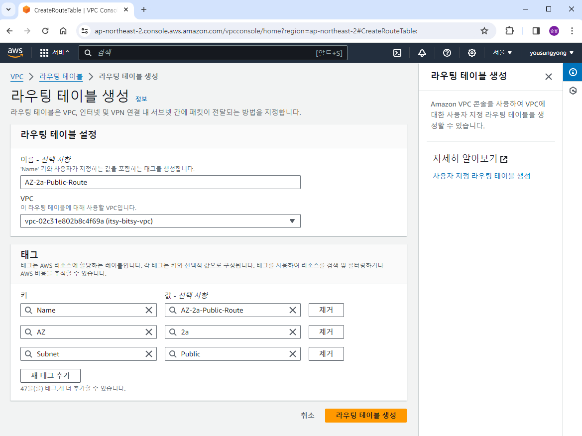Open the VPC selection dropdown
582x436 pixels.
[160, 221]
